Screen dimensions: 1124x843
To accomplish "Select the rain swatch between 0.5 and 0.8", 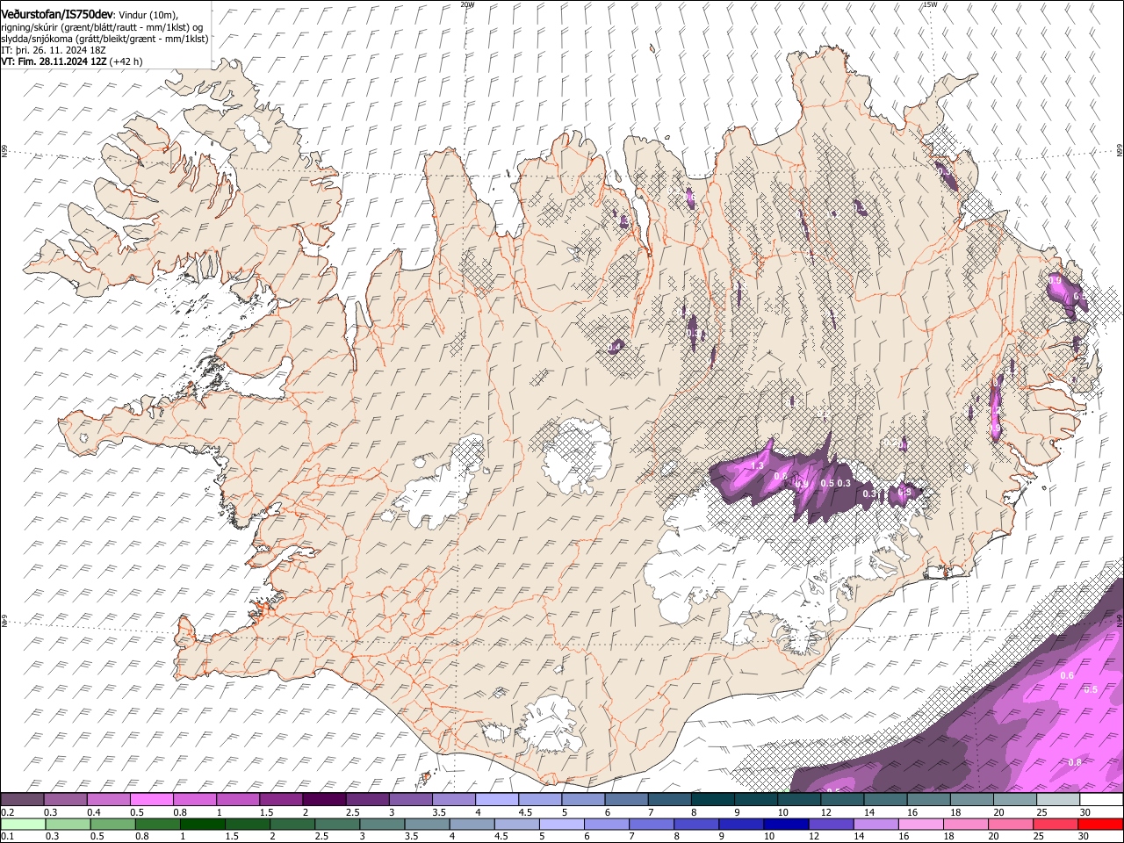I will (x=112, y=824).
